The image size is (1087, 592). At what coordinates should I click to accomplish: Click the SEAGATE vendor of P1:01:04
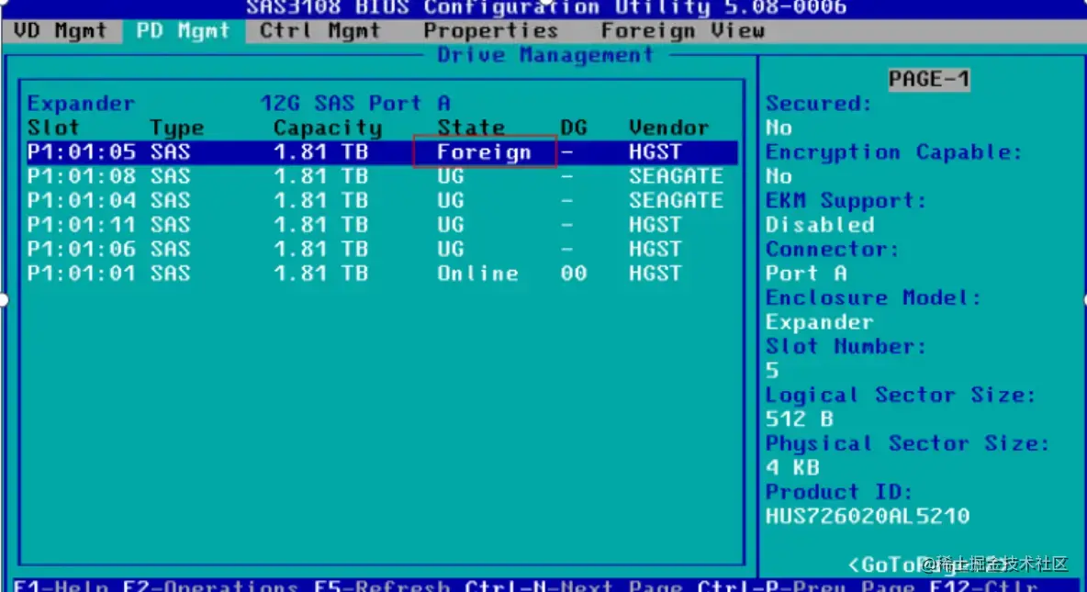pos(675,201)
